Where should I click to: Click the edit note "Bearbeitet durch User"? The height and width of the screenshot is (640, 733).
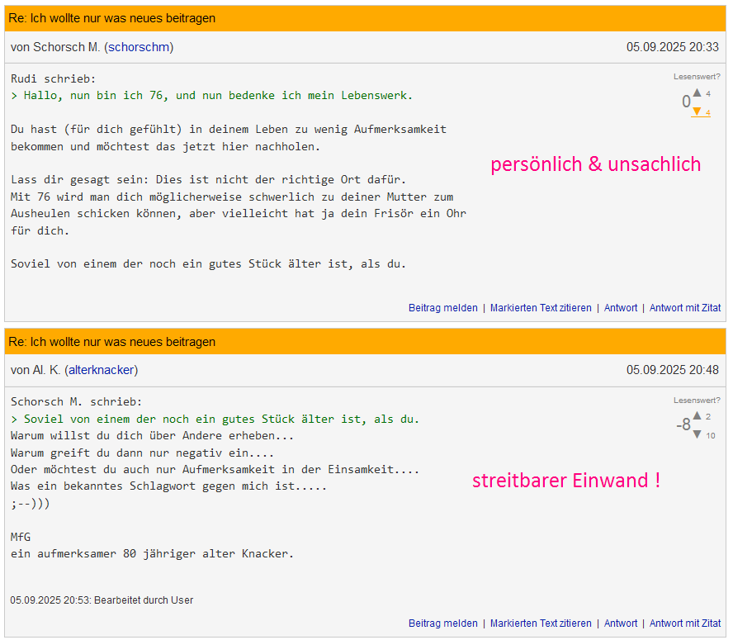pyautogui.click(x=144, y=600)
